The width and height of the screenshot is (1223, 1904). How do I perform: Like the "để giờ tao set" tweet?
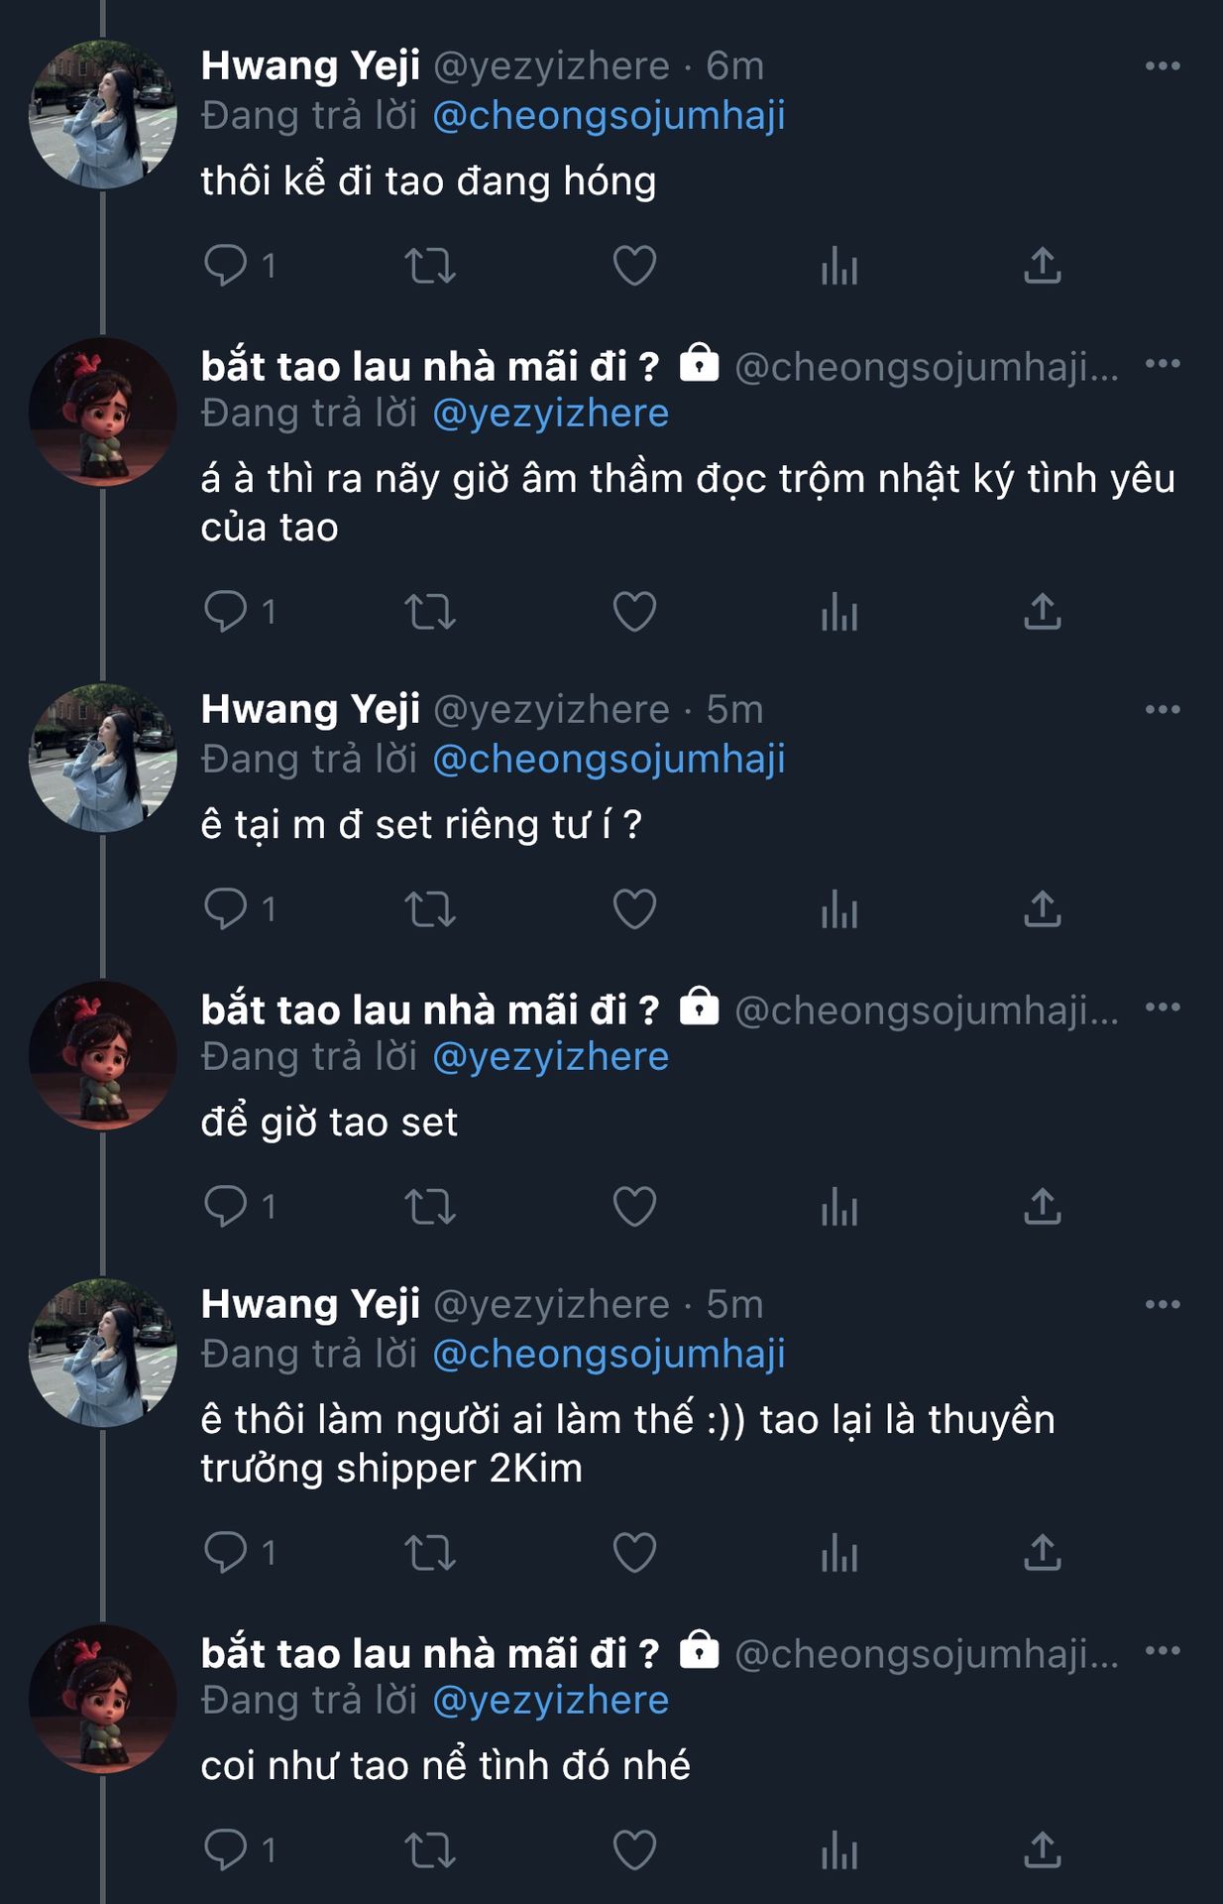pyautogui.click(x=634, y=1207)
